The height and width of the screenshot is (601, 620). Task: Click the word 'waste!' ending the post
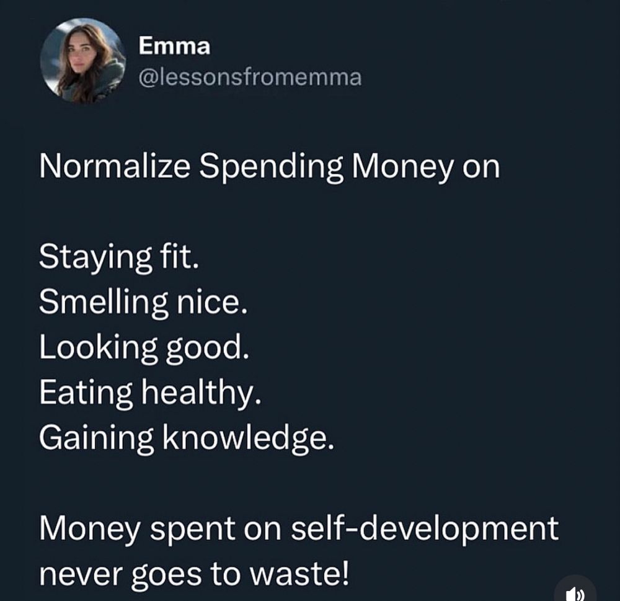(301, 574)
